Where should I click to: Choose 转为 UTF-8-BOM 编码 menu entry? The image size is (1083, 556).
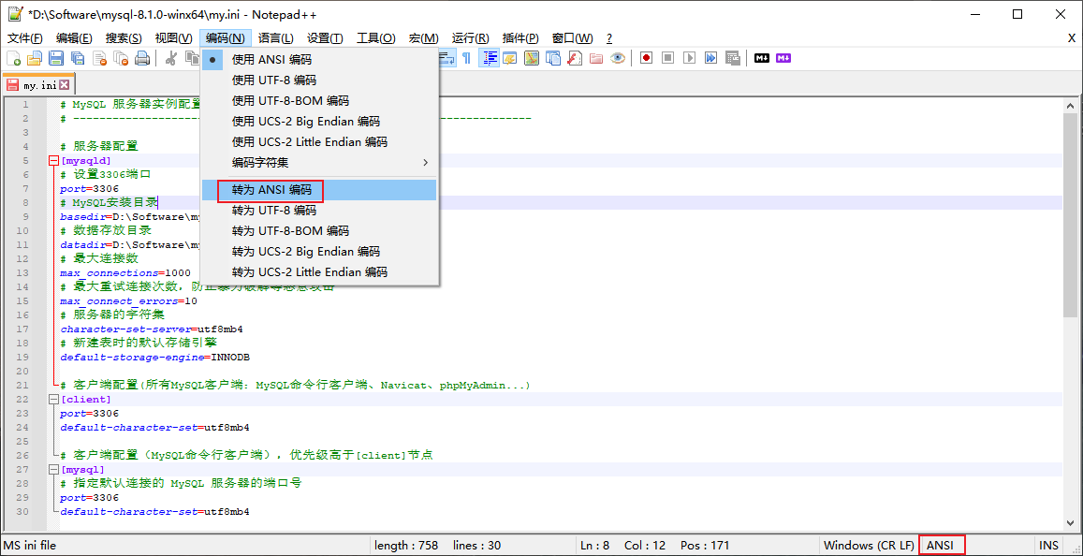(319, 230)
